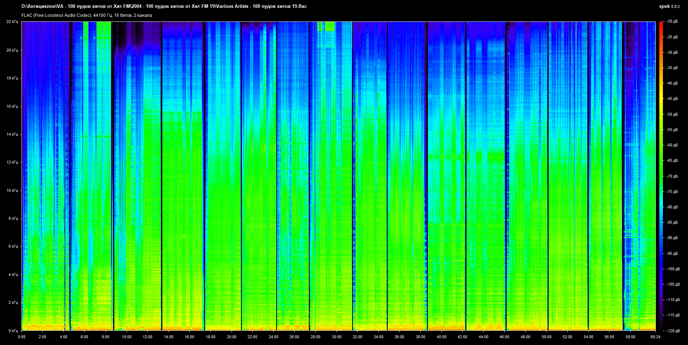This screenshot has width=688, height=345.
Task: Click the 0:00 time axis marker
Action: pos(22,337)
